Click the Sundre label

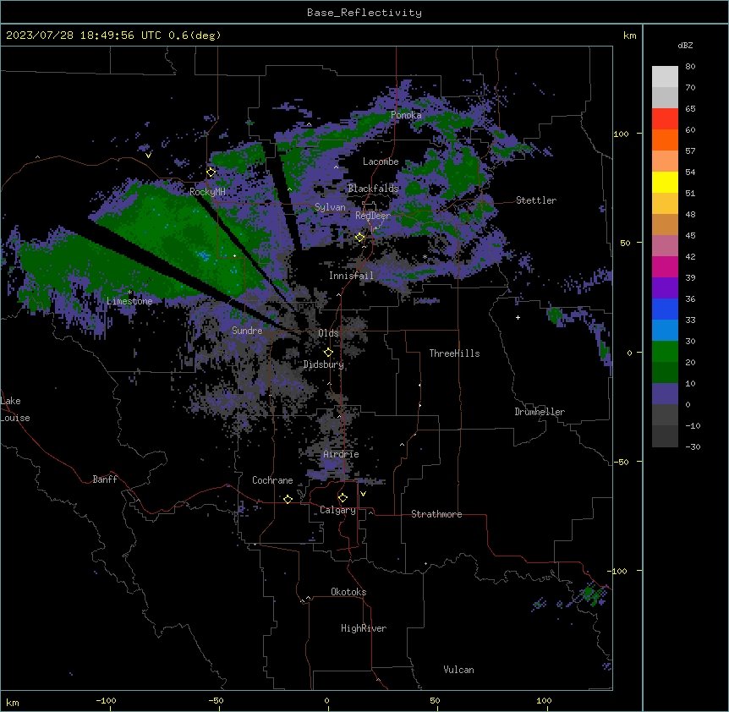[247, 331]
